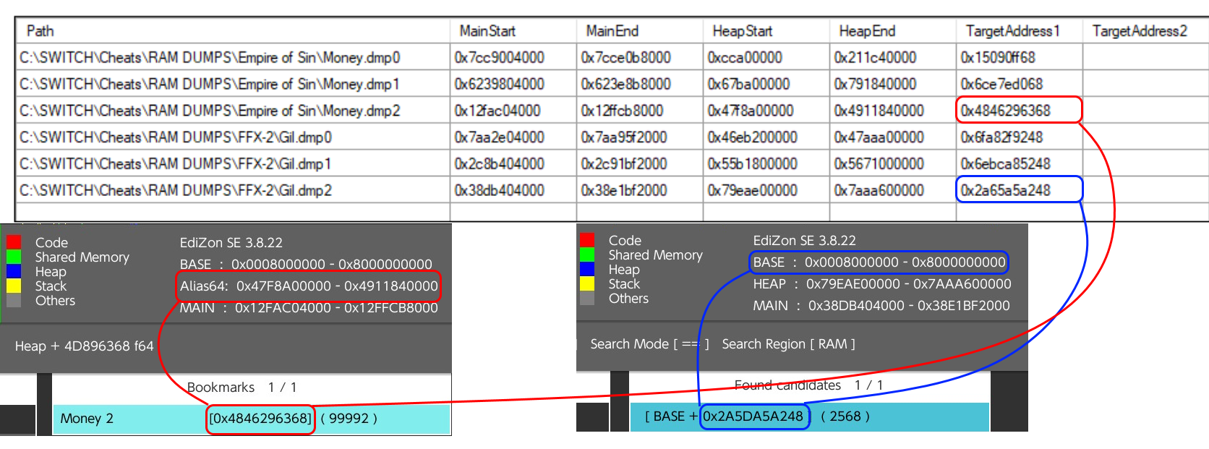Click the HeapStart column header
The height and width of the screenshot is (449, 1209).
pyautogui.click(x=766, y=30)
